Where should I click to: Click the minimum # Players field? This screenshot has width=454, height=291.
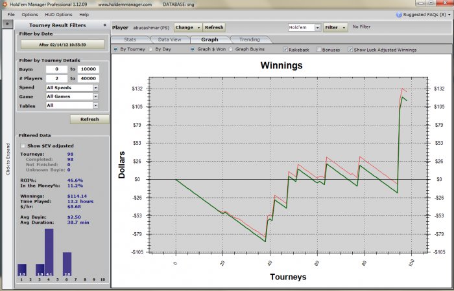tap(56, 78)
